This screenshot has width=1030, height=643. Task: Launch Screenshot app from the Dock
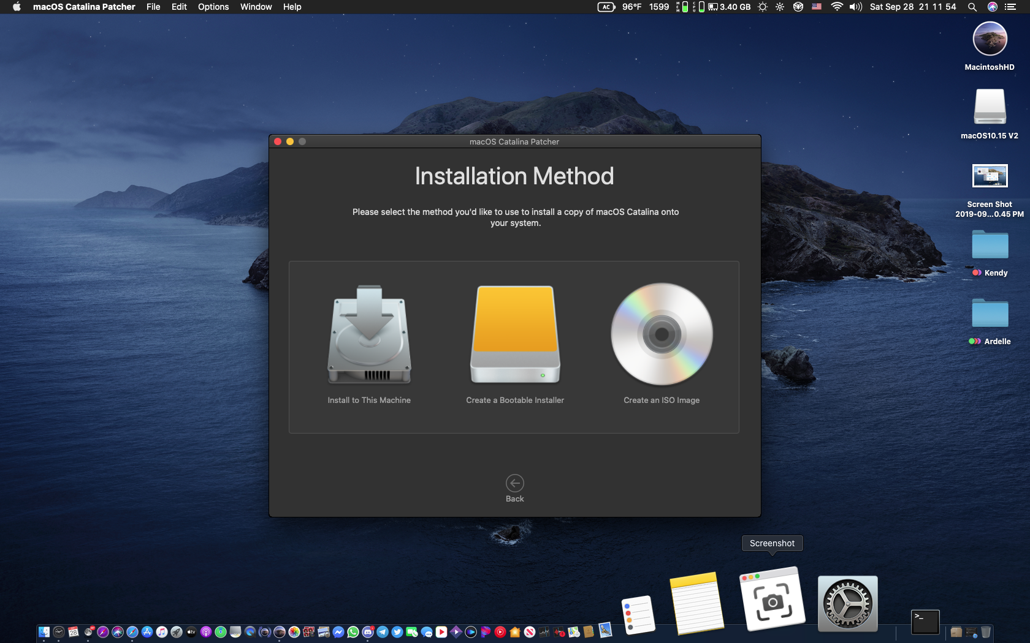(x=772, y=600)
